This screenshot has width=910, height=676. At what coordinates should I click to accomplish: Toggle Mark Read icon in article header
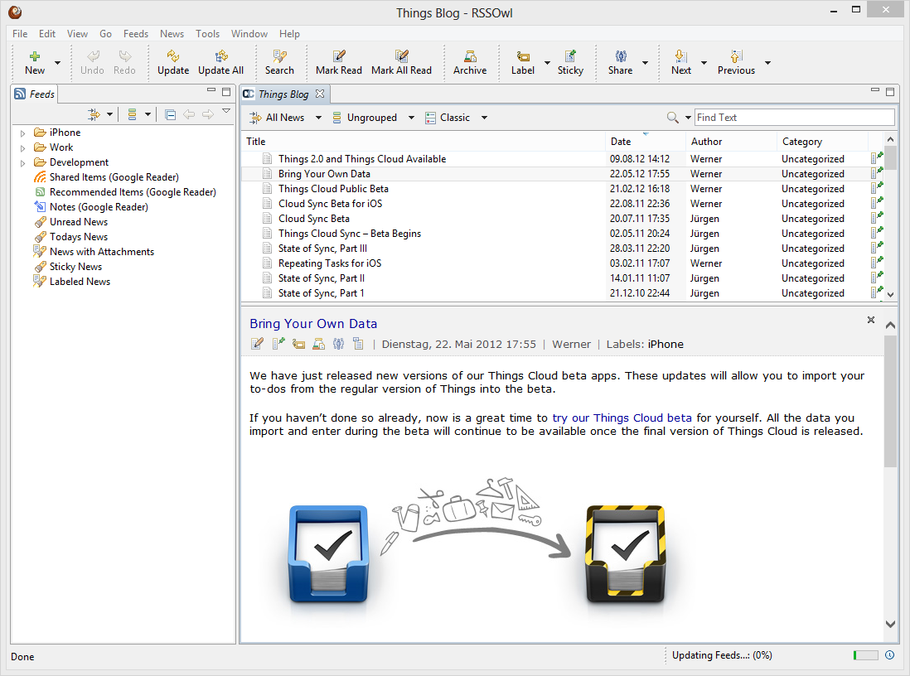(257, 344)
